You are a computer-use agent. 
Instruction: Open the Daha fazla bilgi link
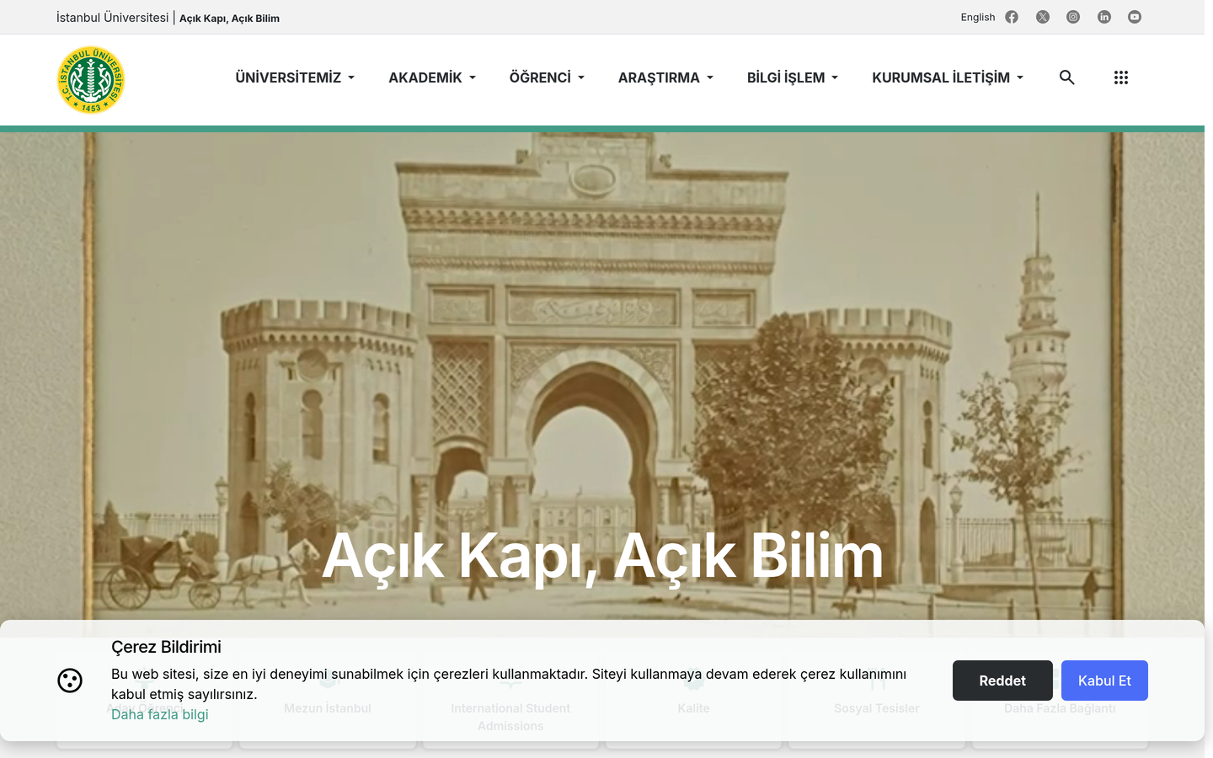[160, 714]
